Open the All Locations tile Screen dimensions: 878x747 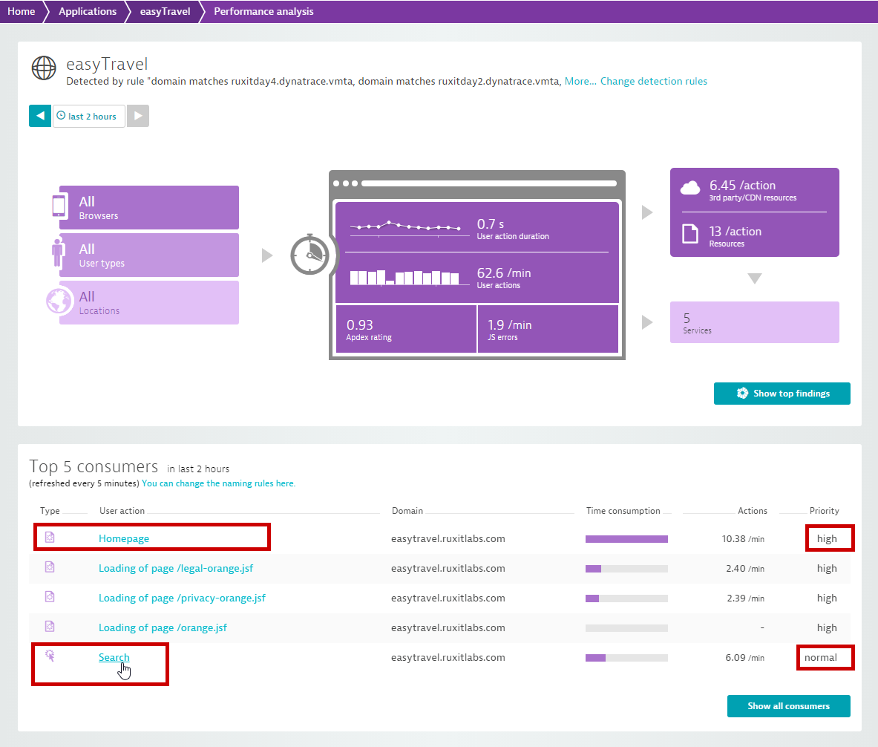149,303
